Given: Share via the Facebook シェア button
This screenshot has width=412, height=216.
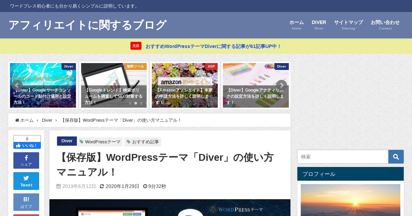Looking at the screenshot, I should point(26,160).
